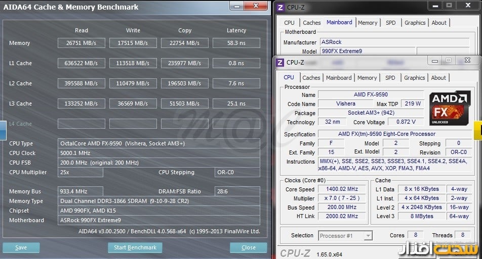Open SPD tab in front CPU-Z window
Screen dimensions: 482x259
[x=390, y=78]
